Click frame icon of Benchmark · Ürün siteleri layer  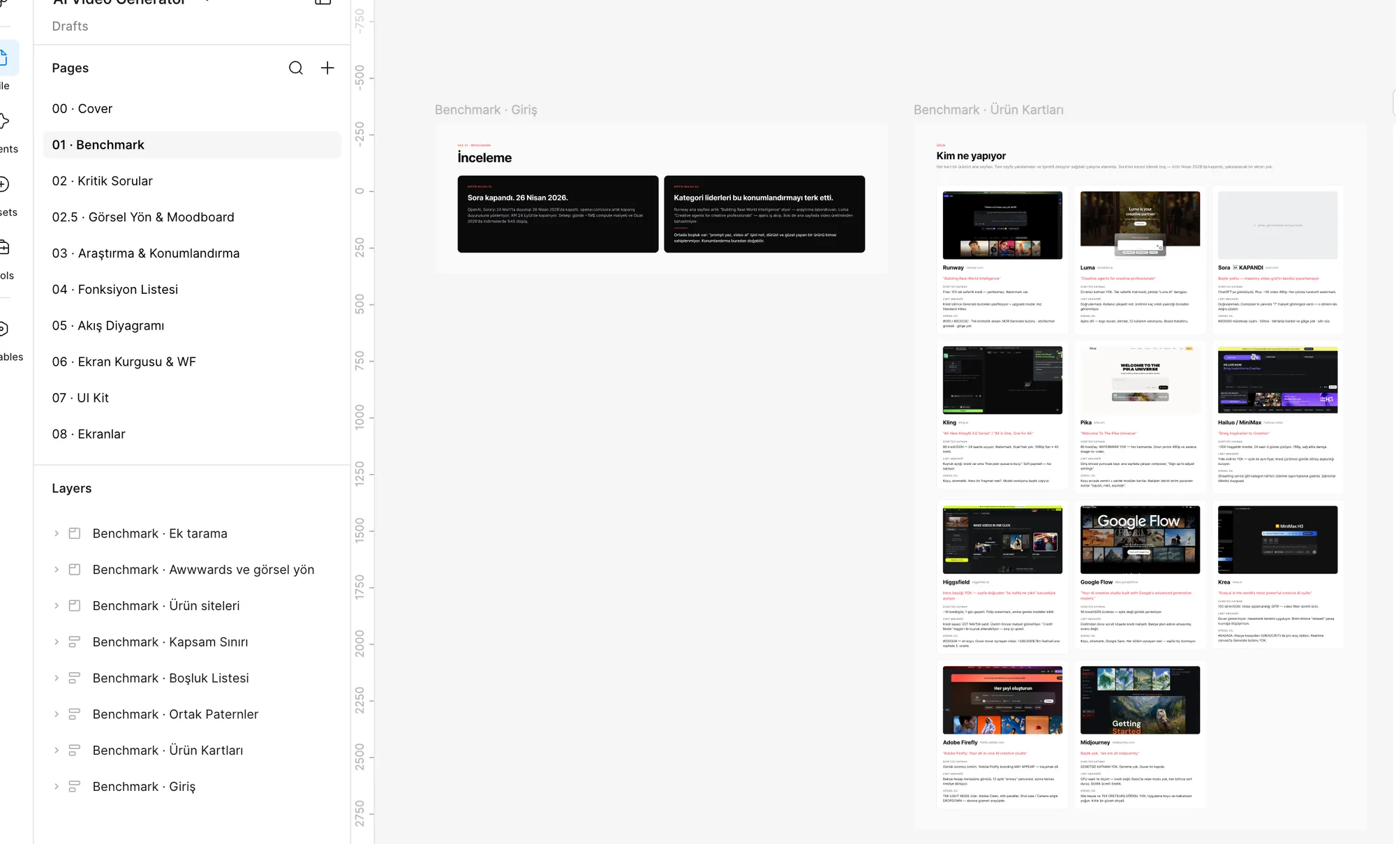point(75,606)
